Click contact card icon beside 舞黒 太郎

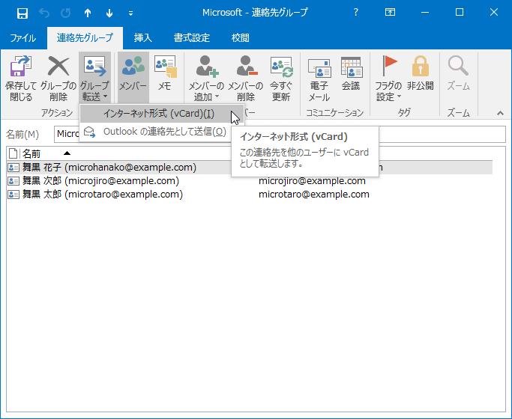pyautogui.click(x=13, y=195)
